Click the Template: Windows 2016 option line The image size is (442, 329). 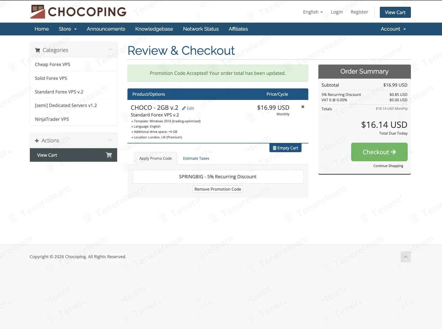point(166,121)
